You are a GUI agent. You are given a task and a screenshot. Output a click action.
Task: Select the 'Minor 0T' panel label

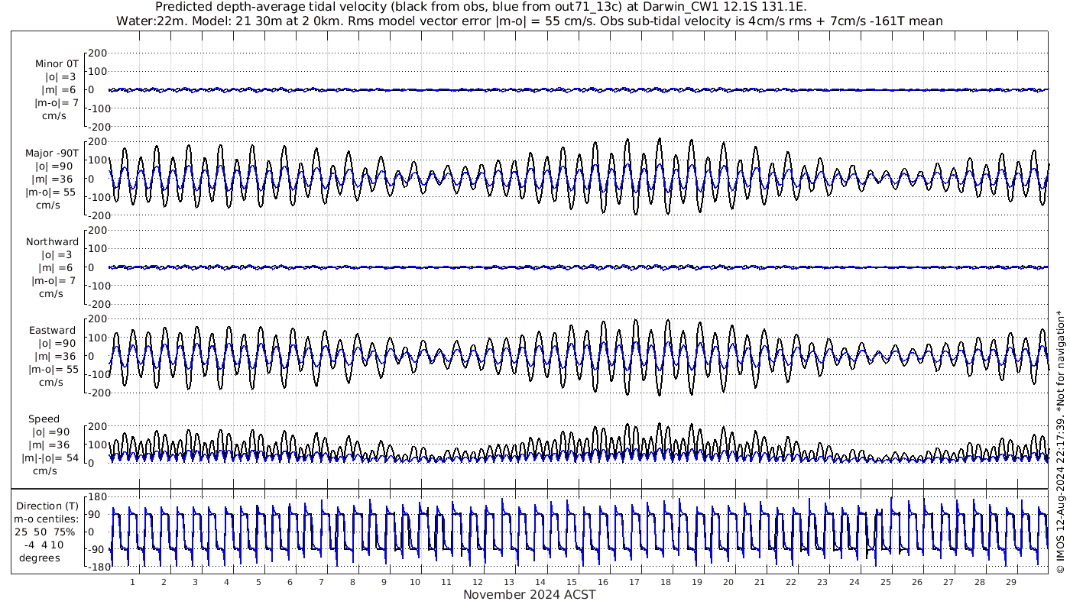tap(57, 64)
